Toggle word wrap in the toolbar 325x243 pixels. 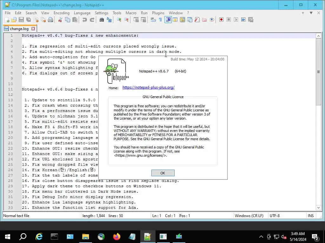point(153,20)
